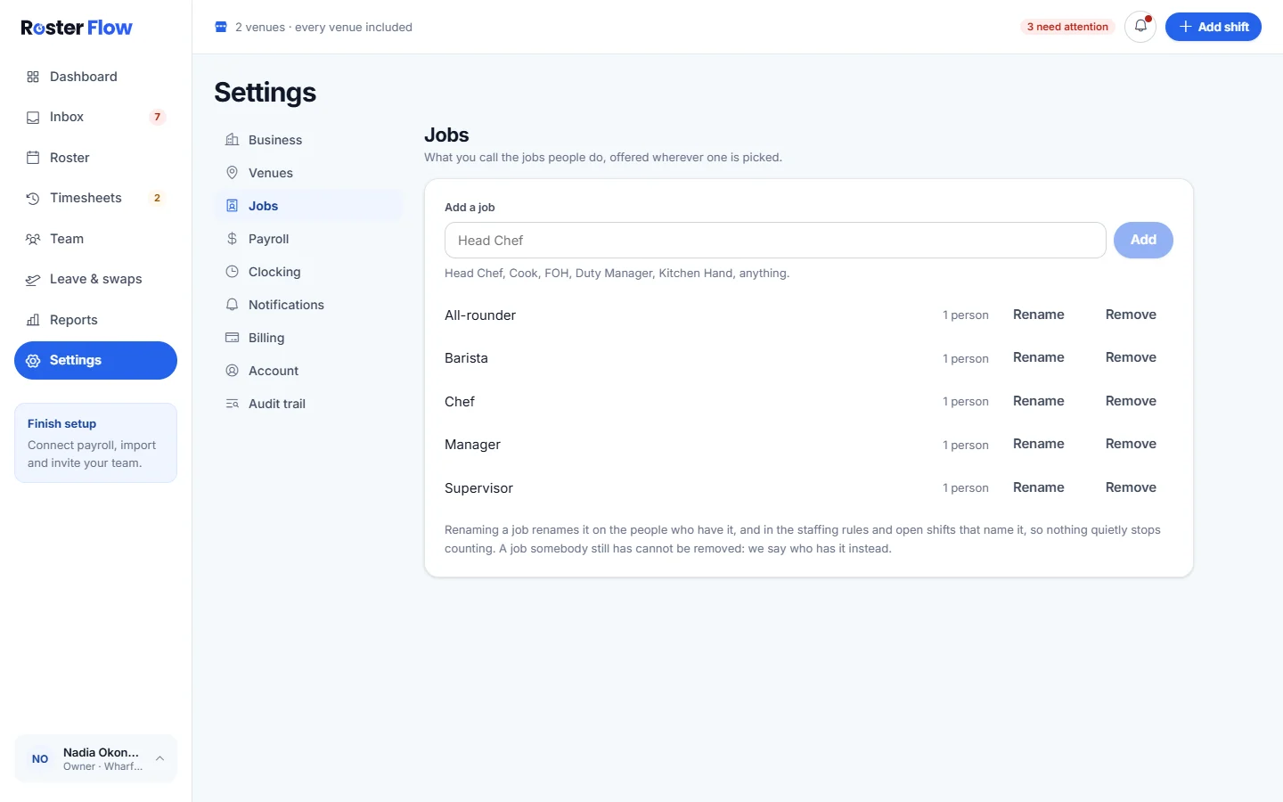Rename the All-rounder job

pos(1039,315)
